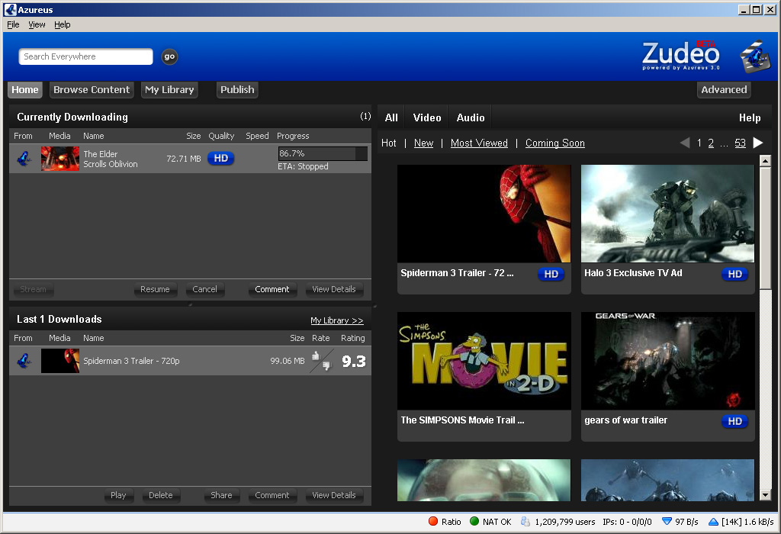Open The Simpsons Movie trailer thumbnail
781x534 pixels.
pyautogui.click(x=484, y=361)
